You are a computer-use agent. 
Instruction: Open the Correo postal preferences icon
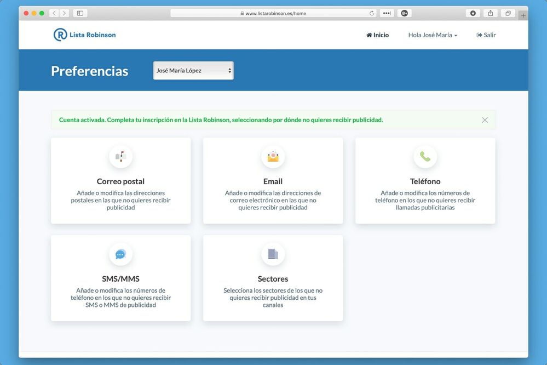pyautogui.click(x=120, y=156)
